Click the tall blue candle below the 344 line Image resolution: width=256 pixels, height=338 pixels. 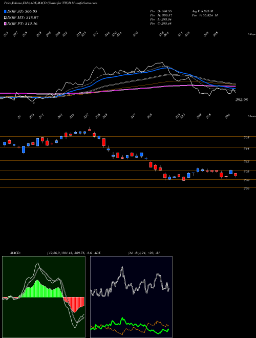[x=24, y=150]
